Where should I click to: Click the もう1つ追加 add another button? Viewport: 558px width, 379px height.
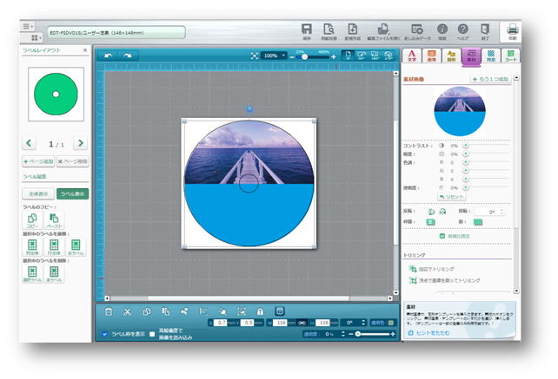pyautogui.click(x=491, y=79)
